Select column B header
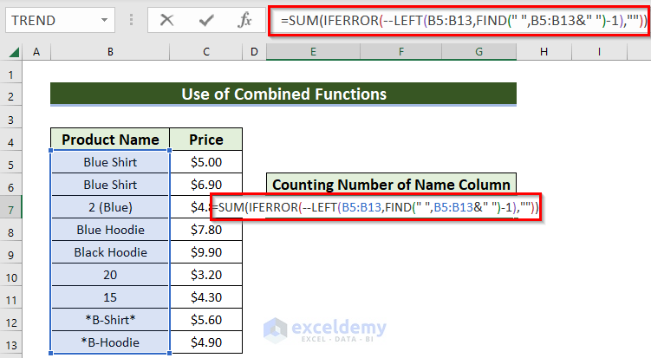651x358 pixels. tap(110, 52)
